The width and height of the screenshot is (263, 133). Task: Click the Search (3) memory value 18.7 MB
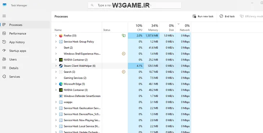153,72
